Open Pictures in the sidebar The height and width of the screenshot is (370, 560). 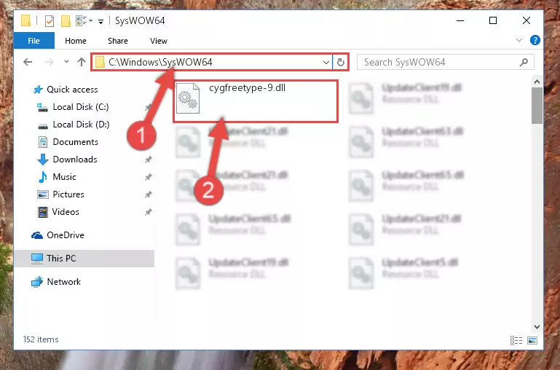68,194
